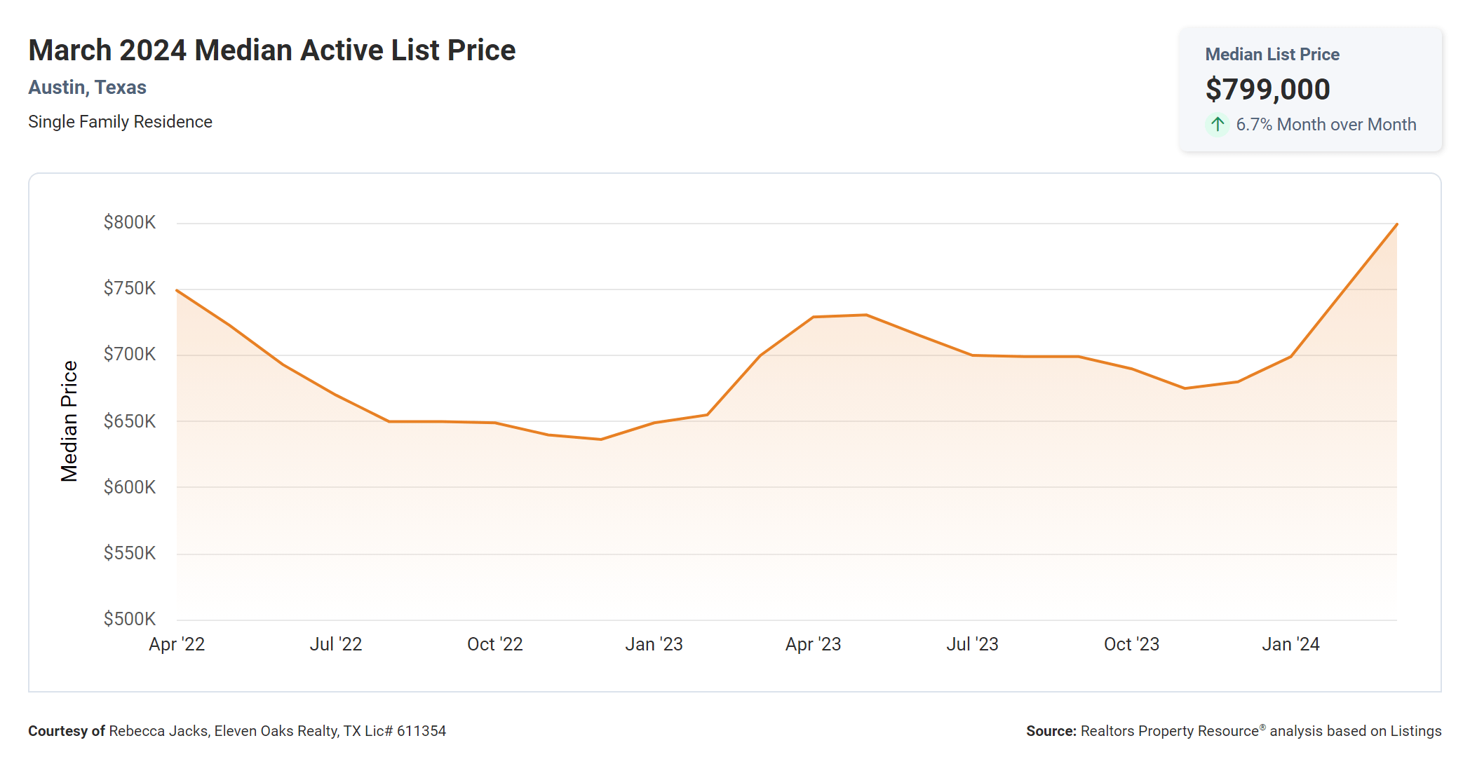This screenshot has height=771, width=1470.
Task: Click the green up arrow icon
Action: (x=1218, y=125)
